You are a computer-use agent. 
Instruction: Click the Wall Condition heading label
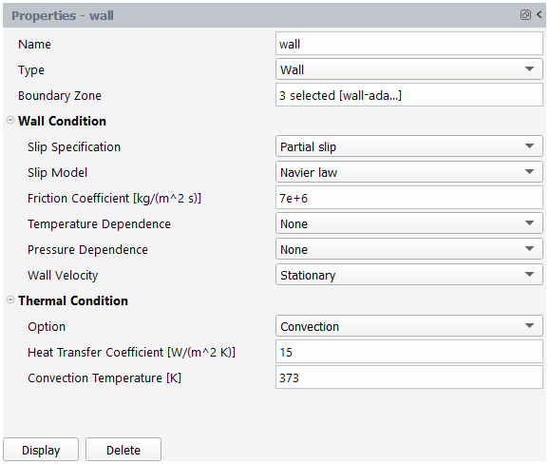pos(62,121)
